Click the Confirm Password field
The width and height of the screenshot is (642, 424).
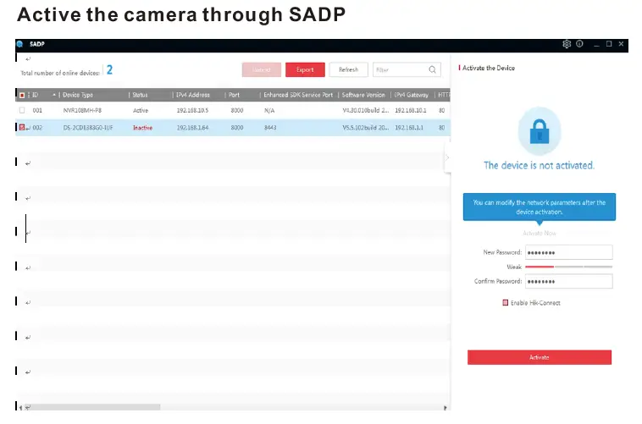pyautogui.click(x=569, y=282)
